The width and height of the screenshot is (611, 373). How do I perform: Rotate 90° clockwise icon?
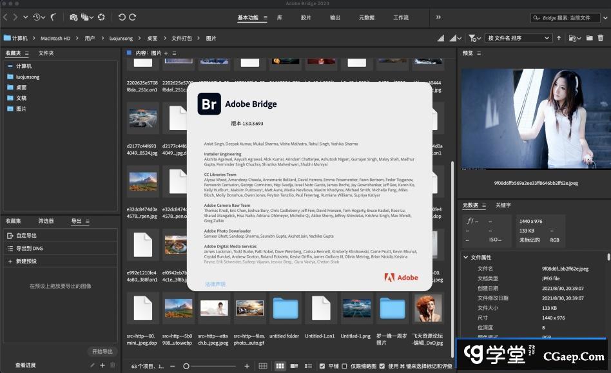[132, 17]
